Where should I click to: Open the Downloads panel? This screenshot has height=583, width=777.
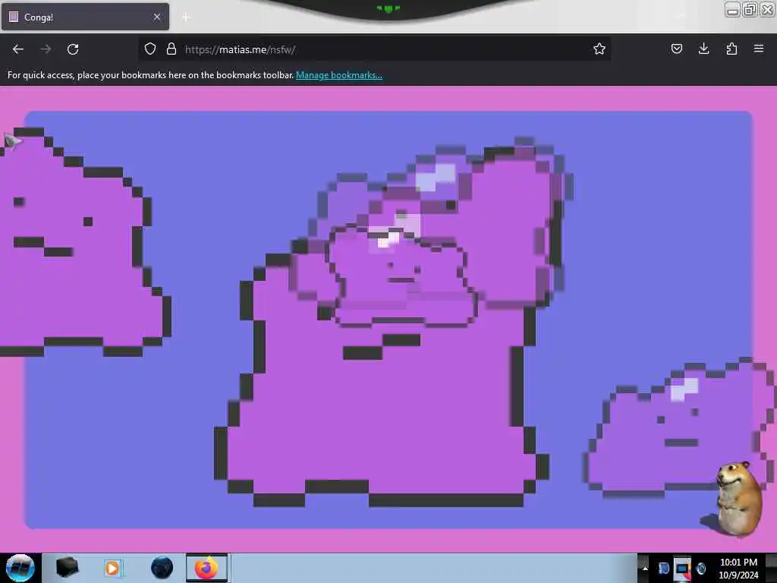[x=703, y=49]
